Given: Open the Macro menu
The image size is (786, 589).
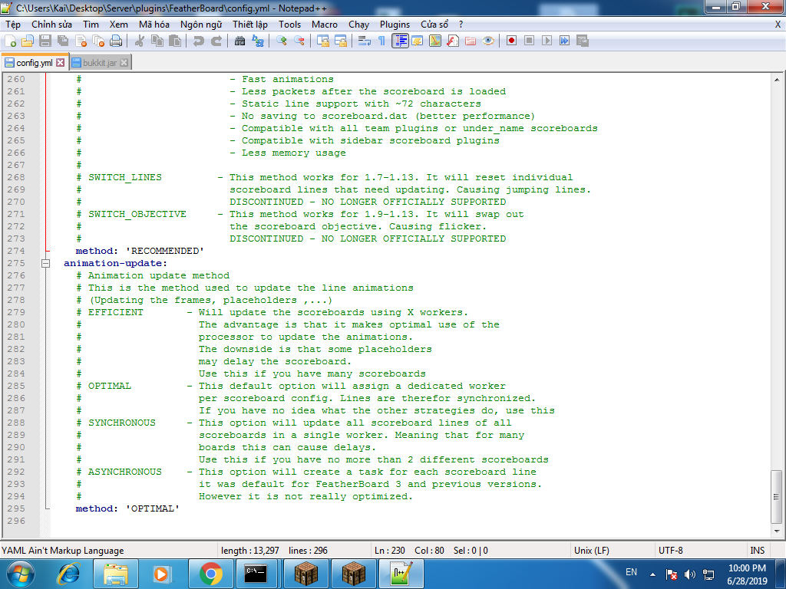Looking at the screenshot, I should 325,25.
